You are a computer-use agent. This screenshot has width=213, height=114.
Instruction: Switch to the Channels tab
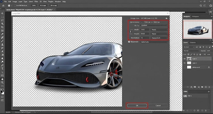click(x=193, y=42)
